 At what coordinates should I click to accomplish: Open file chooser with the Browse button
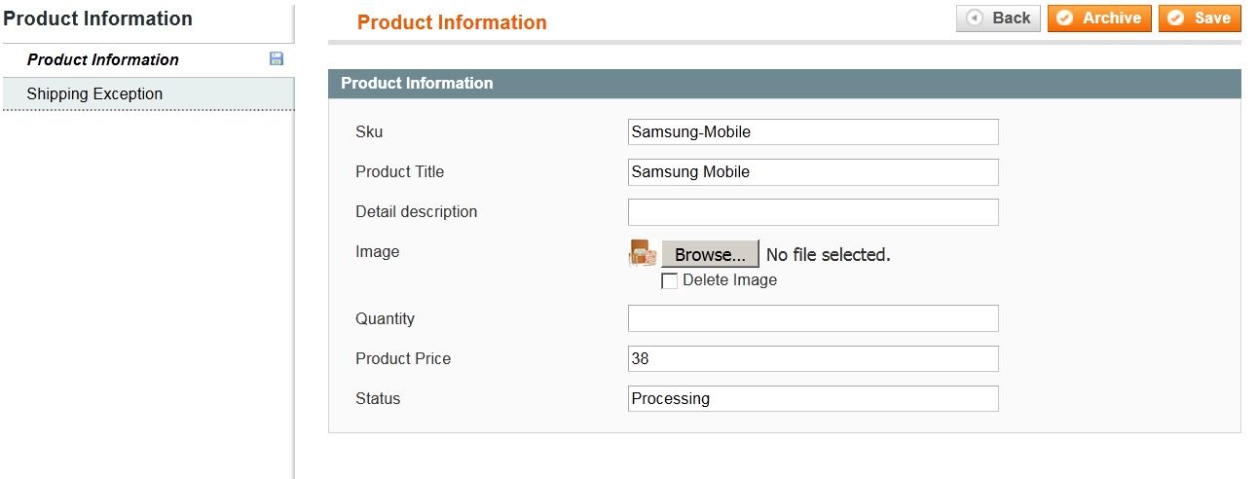(x=710, y=254)
